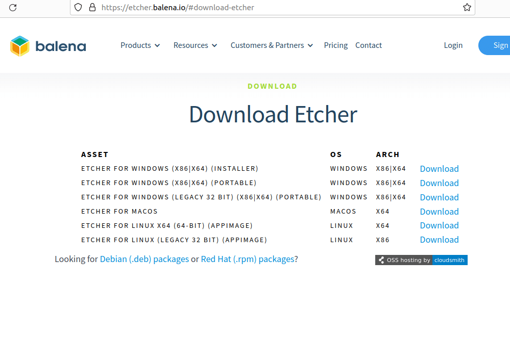Download Etcher for Windows (X86|X64) (Portable)
This screenshot has height=337, width=510.
[x=439, y=183]
